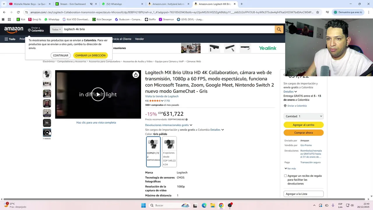Open the Kick Descargar bookmark

pos(102,20)
